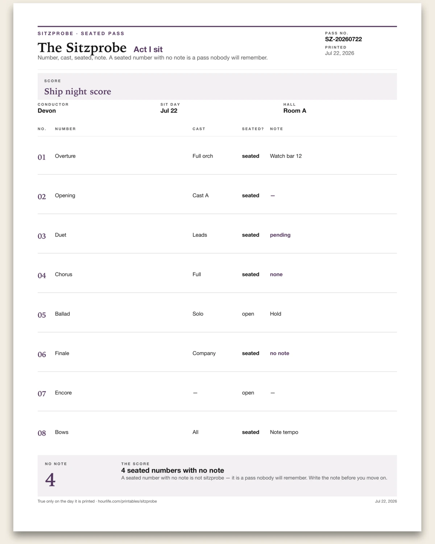Click the open status of Encore
The width and height of the screenshot is (435, 544).
coord(248,393)
